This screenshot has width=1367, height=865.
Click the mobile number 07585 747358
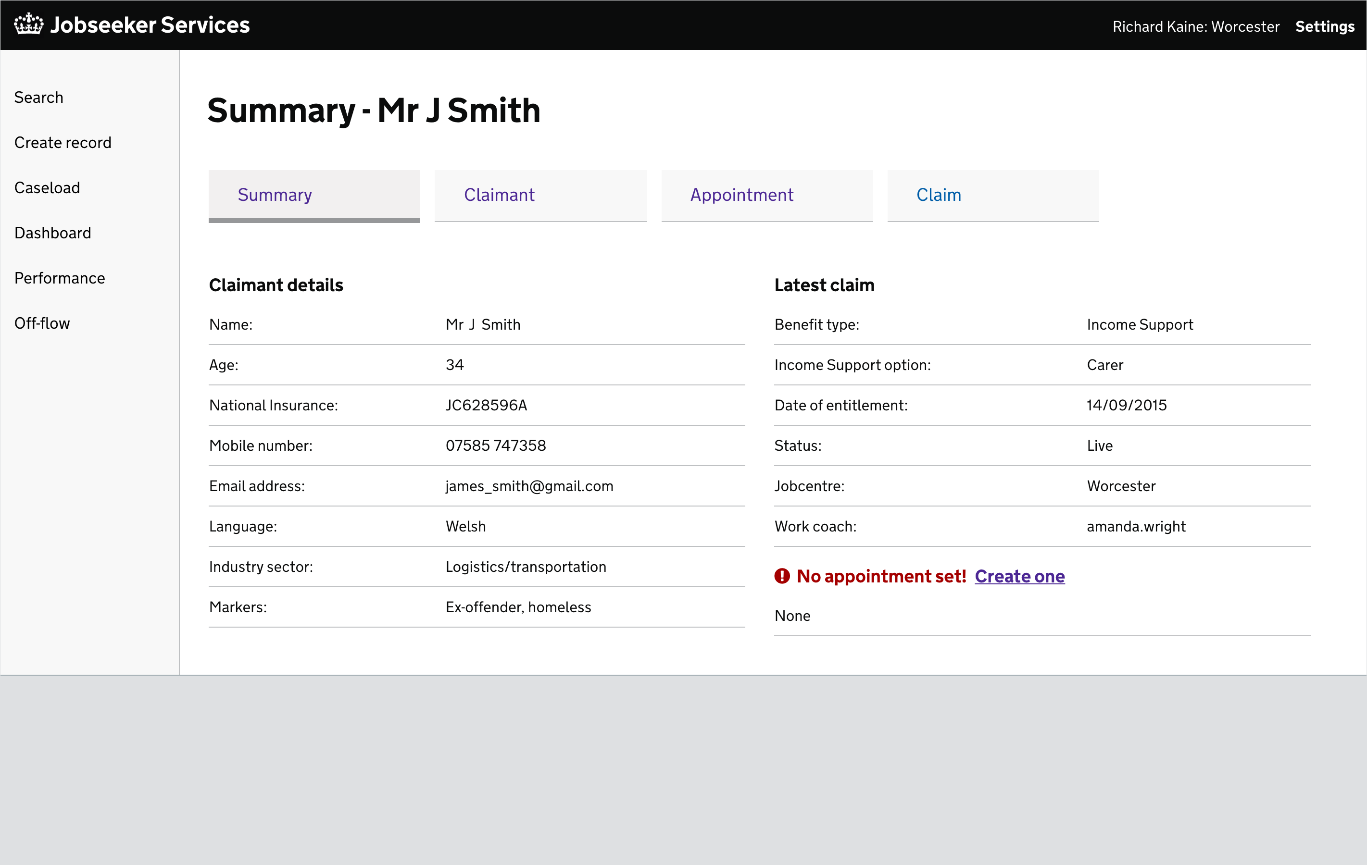pyautogui.click(x=495, y=446)
